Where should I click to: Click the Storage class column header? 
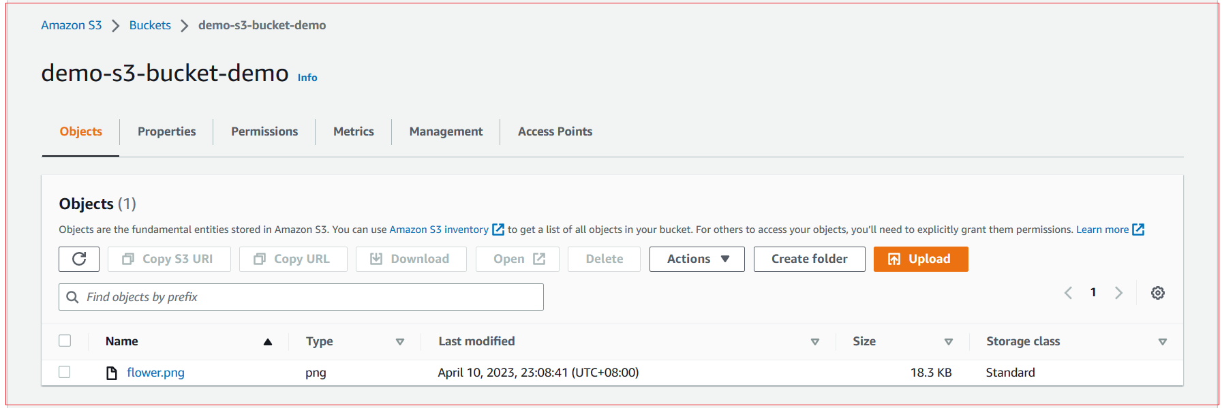(x=1023, y=341)
